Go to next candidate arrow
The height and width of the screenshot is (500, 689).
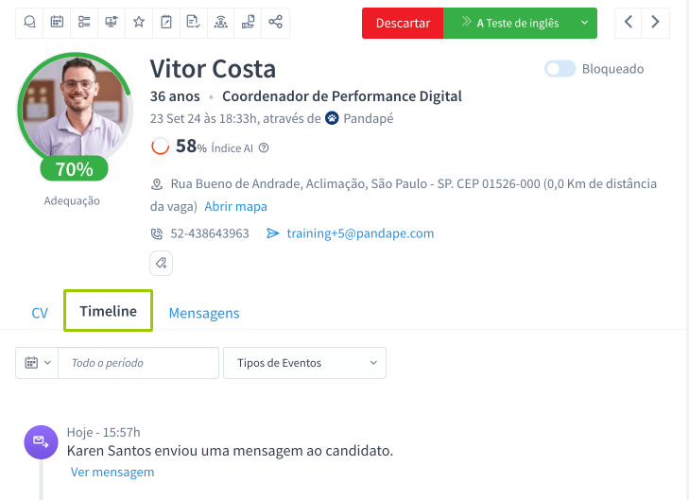click(656, 23)
